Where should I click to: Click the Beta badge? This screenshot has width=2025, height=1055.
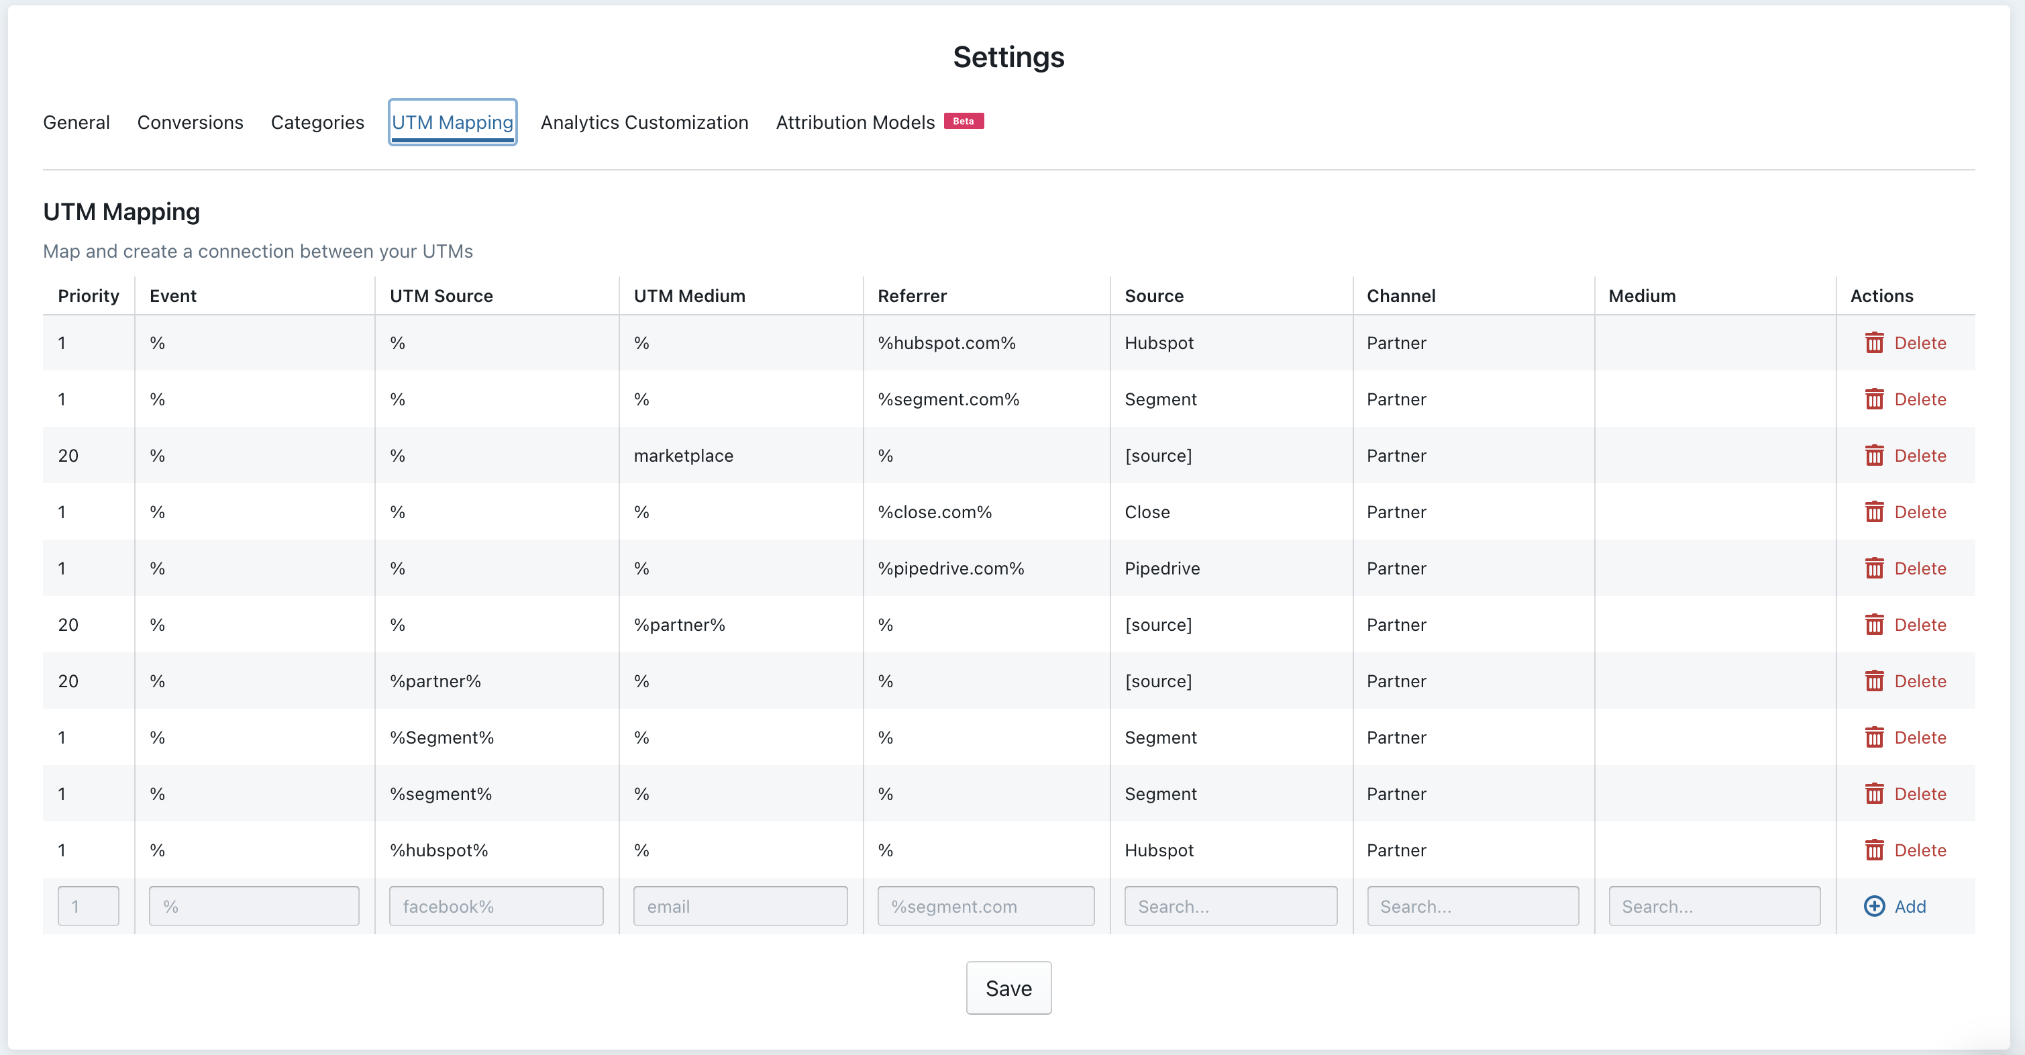tap(964, 121)
